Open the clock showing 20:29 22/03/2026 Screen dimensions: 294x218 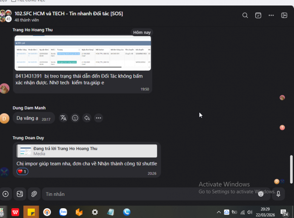[x=265, y=212]
